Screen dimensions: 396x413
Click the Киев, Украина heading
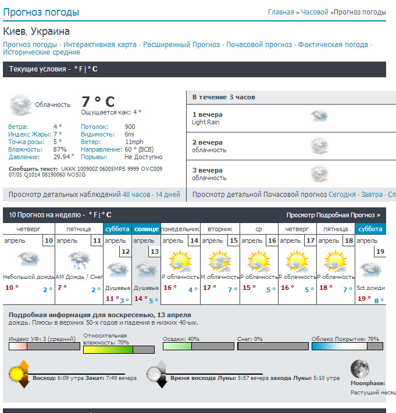pos(37,31)
